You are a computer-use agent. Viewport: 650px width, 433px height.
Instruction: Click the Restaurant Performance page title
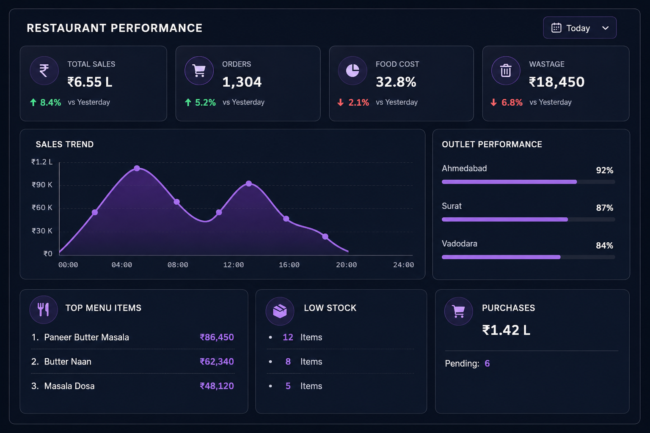114,28
